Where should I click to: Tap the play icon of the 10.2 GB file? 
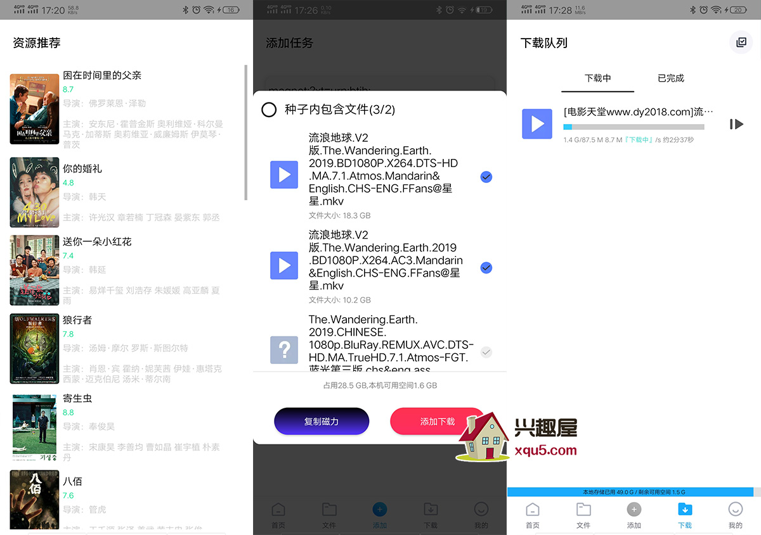coord(284,265)
